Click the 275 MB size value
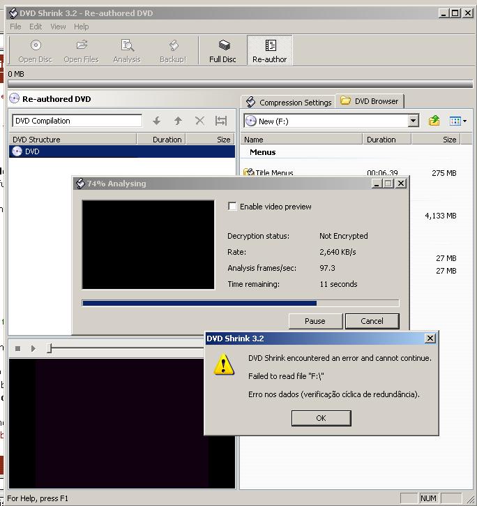 click(x=444, y=173)
